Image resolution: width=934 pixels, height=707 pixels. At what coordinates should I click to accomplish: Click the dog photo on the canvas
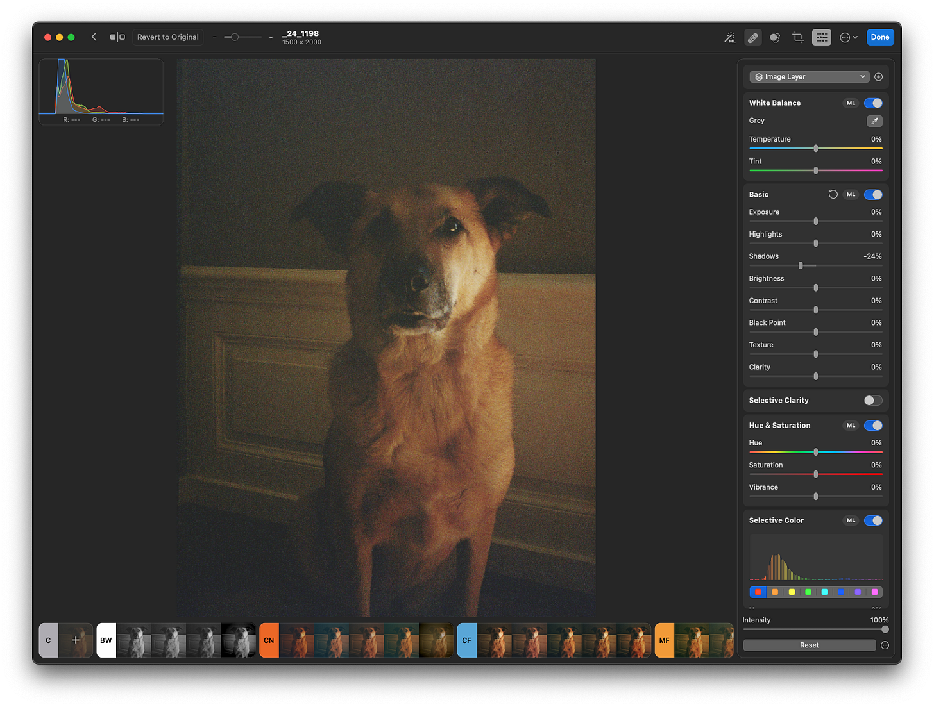point(386,338)
